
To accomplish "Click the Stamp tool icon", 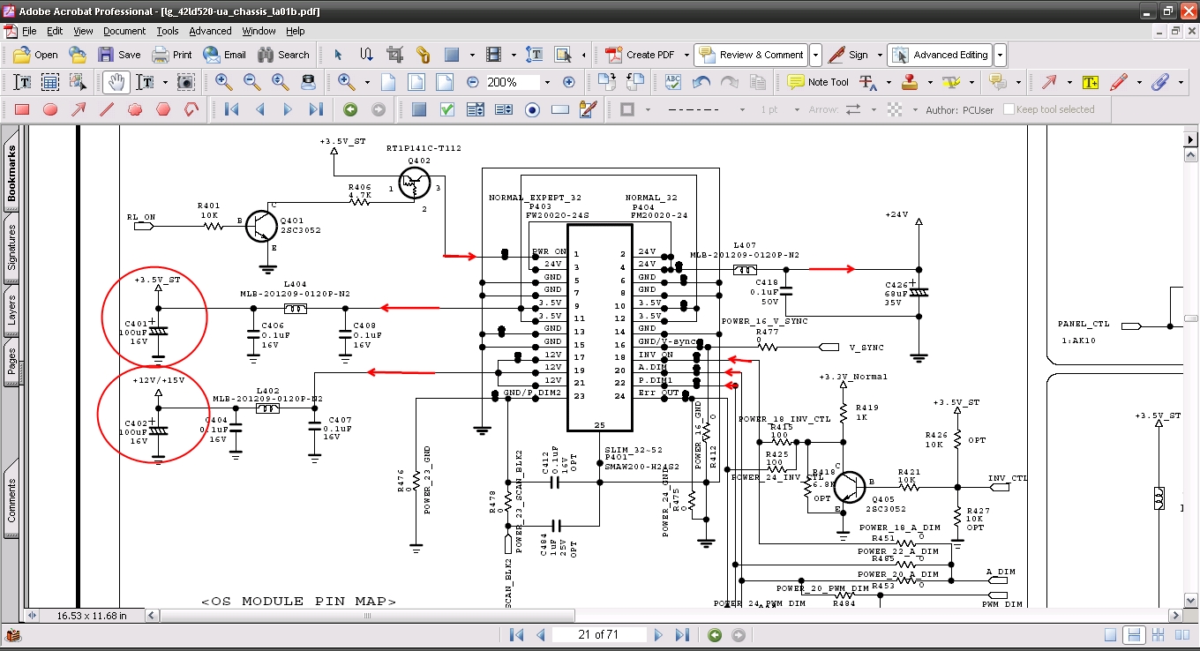I will (x=911, y=82).
